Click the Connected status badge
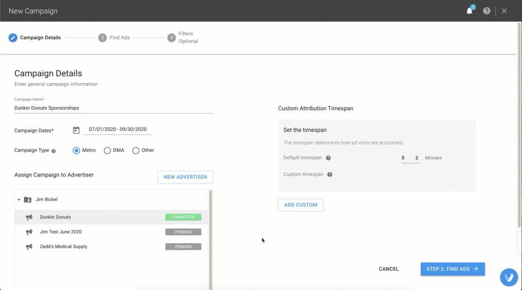The image size is (522, 290). click(x=183, y=217)
